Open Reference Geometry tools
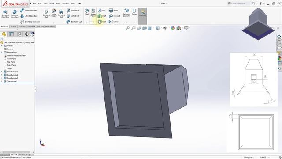The image size is (282, 159). point(126,13)
